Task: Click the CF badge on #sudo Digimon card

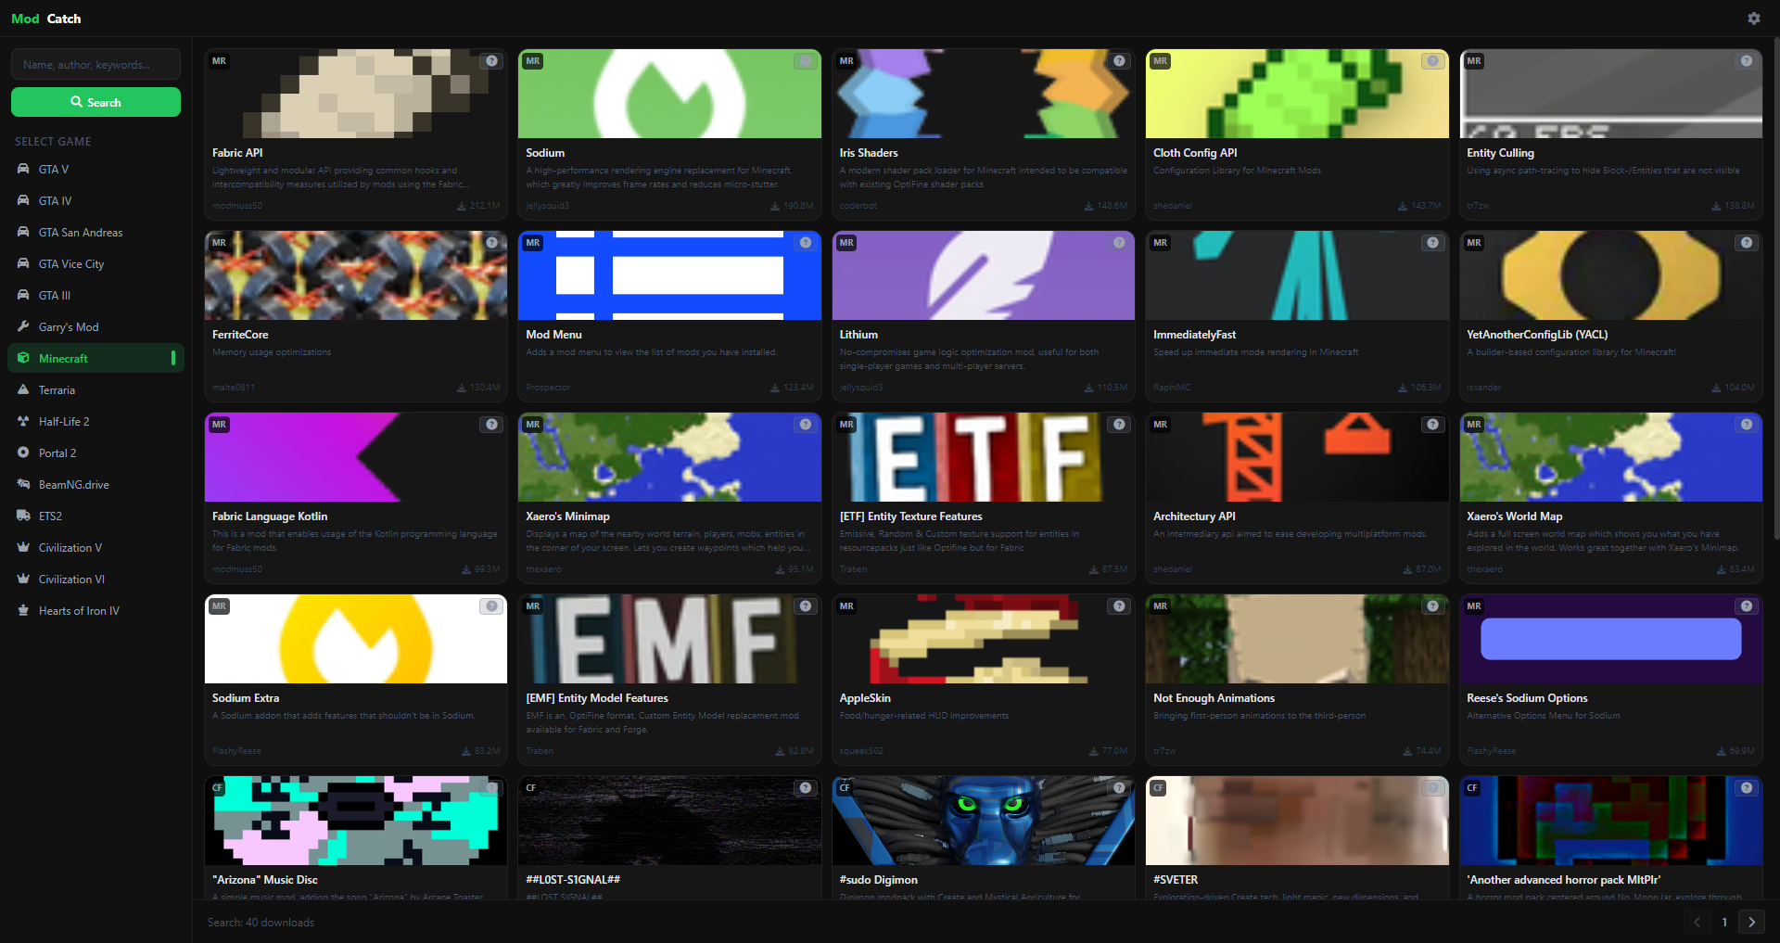Action: 845,788
